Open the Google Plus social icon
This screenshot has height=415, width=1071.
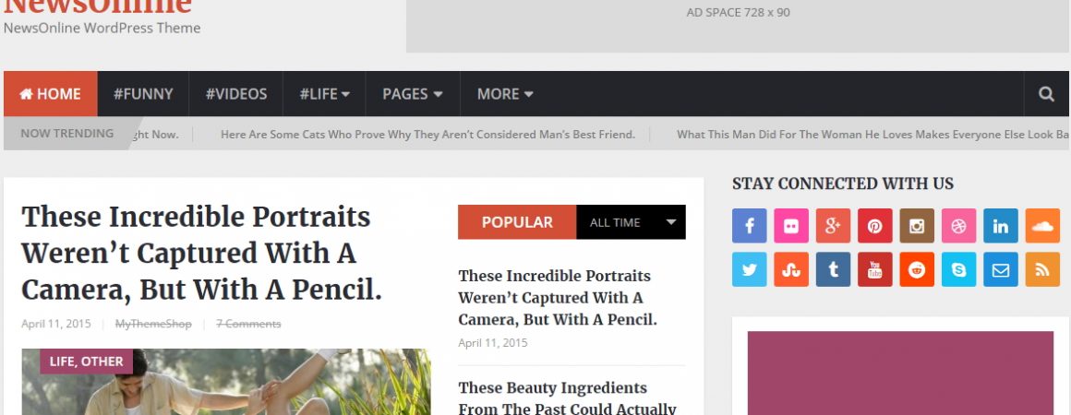coord(833,226)
